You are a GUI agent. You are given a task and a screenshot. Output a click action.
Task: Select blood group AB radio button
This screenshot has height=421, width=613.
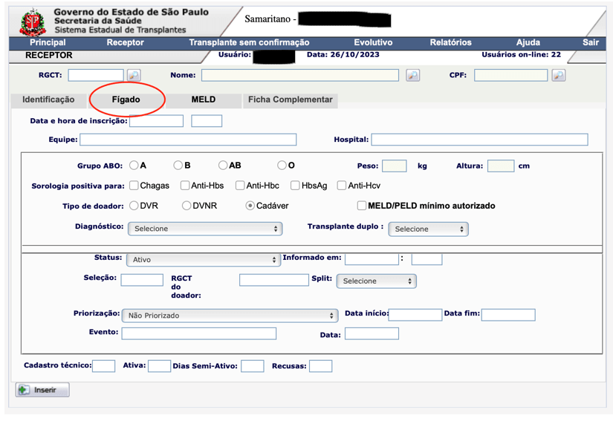(x=223, y=166)
